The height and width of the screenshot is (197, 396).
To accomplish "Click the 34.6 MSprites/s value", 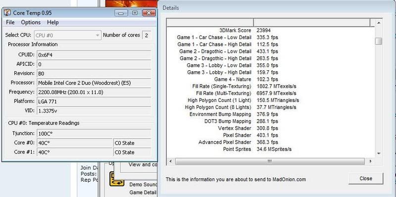I will coord(274,149).
